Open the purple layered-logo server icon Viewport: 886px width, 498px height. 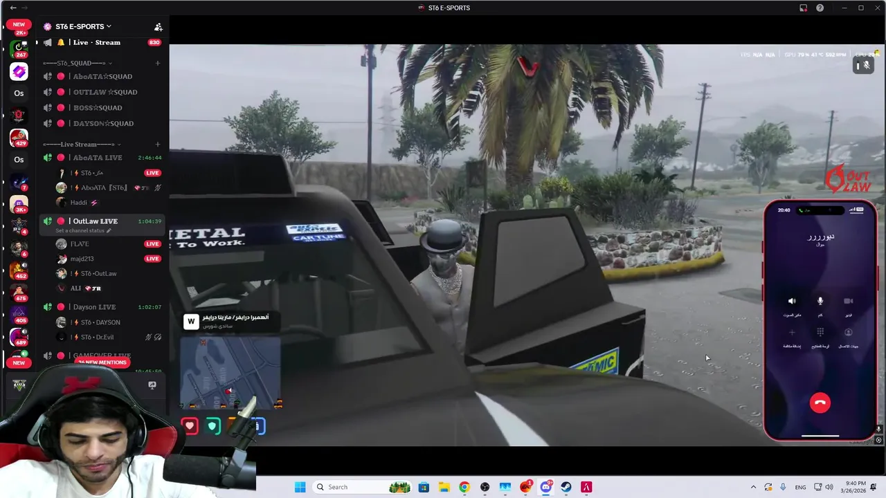tap(19, 71)
